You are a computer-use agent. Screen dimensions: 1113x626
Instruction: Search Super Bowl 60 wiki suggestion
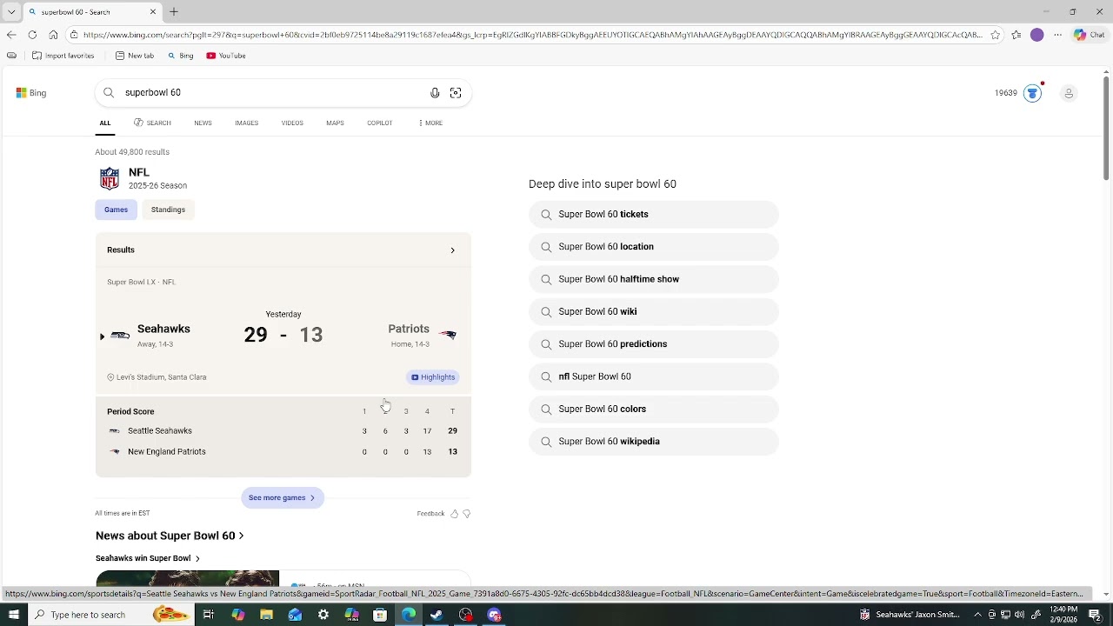653,312
